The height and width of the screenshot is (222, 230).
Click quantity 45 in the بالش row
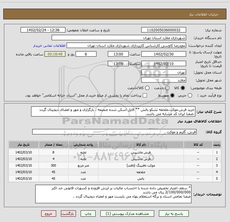click(53, 178)
